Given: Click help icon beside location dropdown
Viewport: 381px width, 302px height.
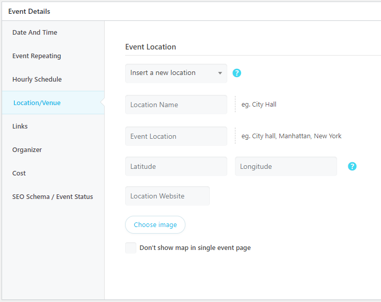Looking at the screenshot, I should coord(236,73).
